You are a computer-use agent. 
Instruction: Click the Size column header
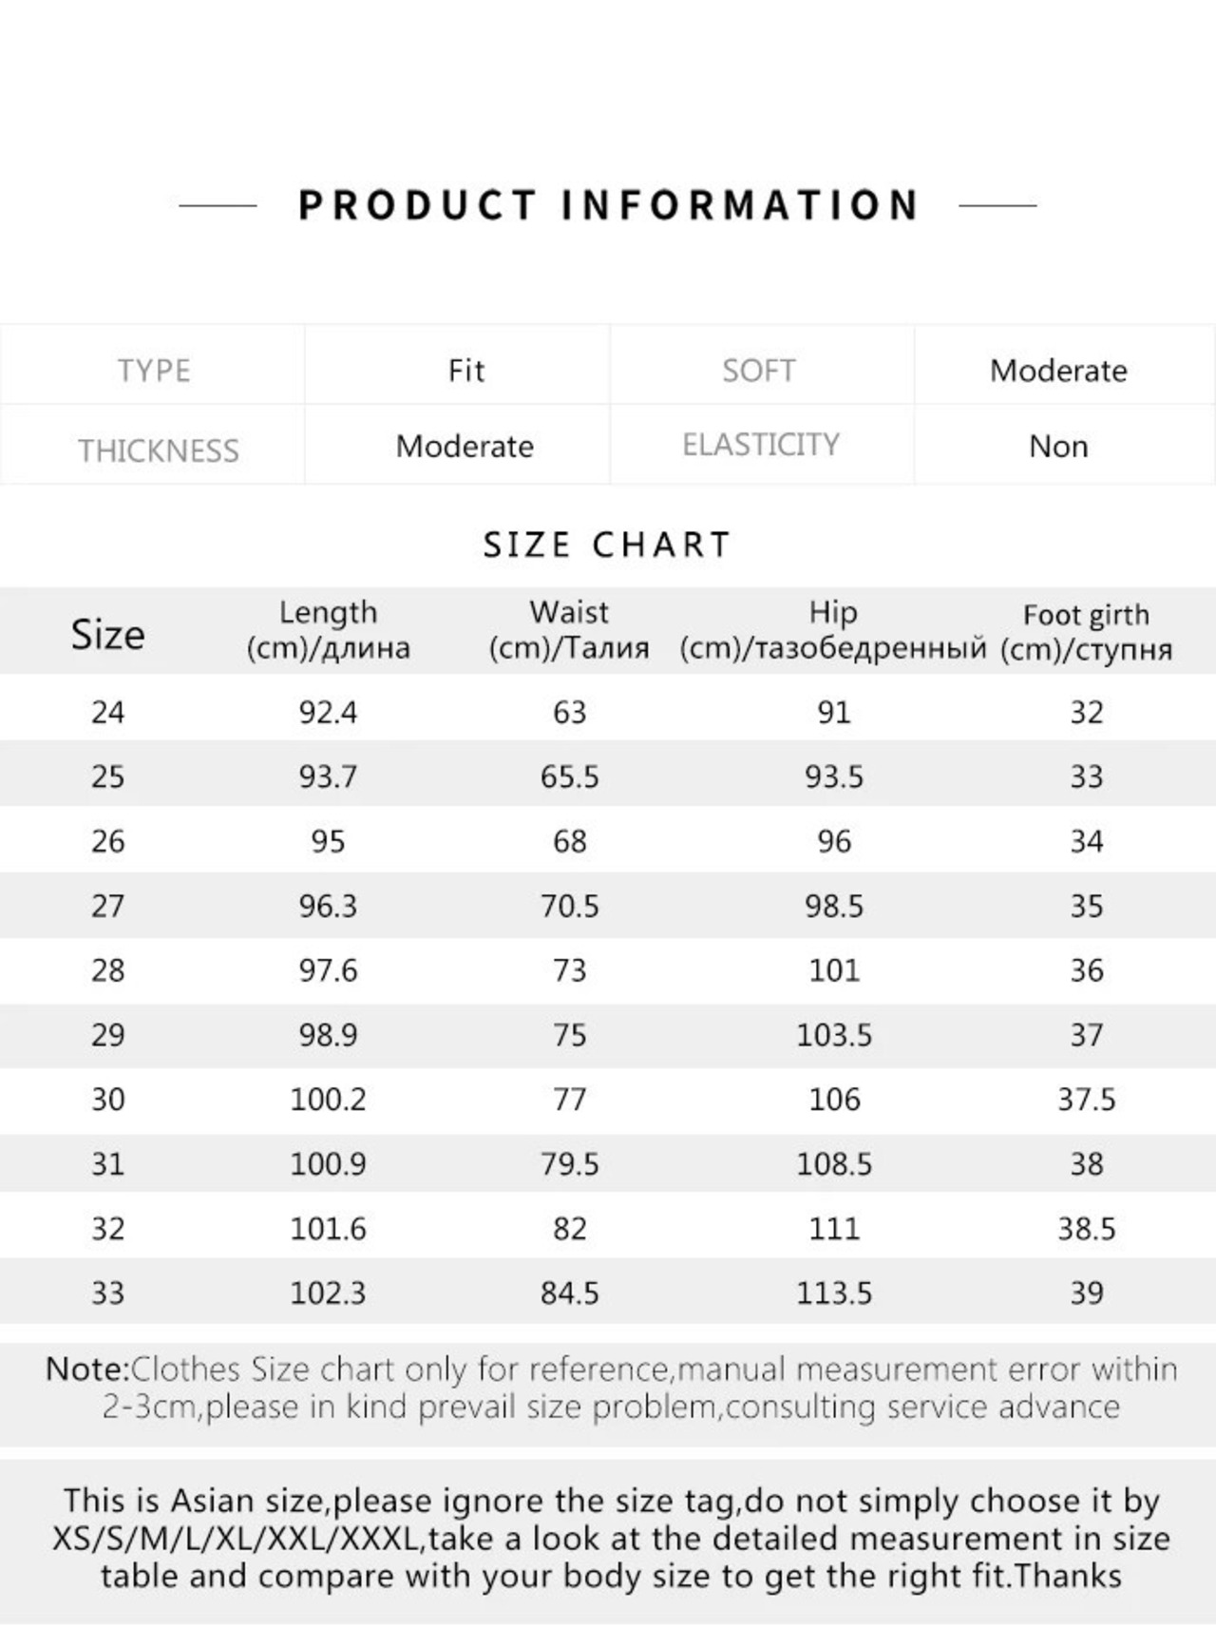[107, 634]
